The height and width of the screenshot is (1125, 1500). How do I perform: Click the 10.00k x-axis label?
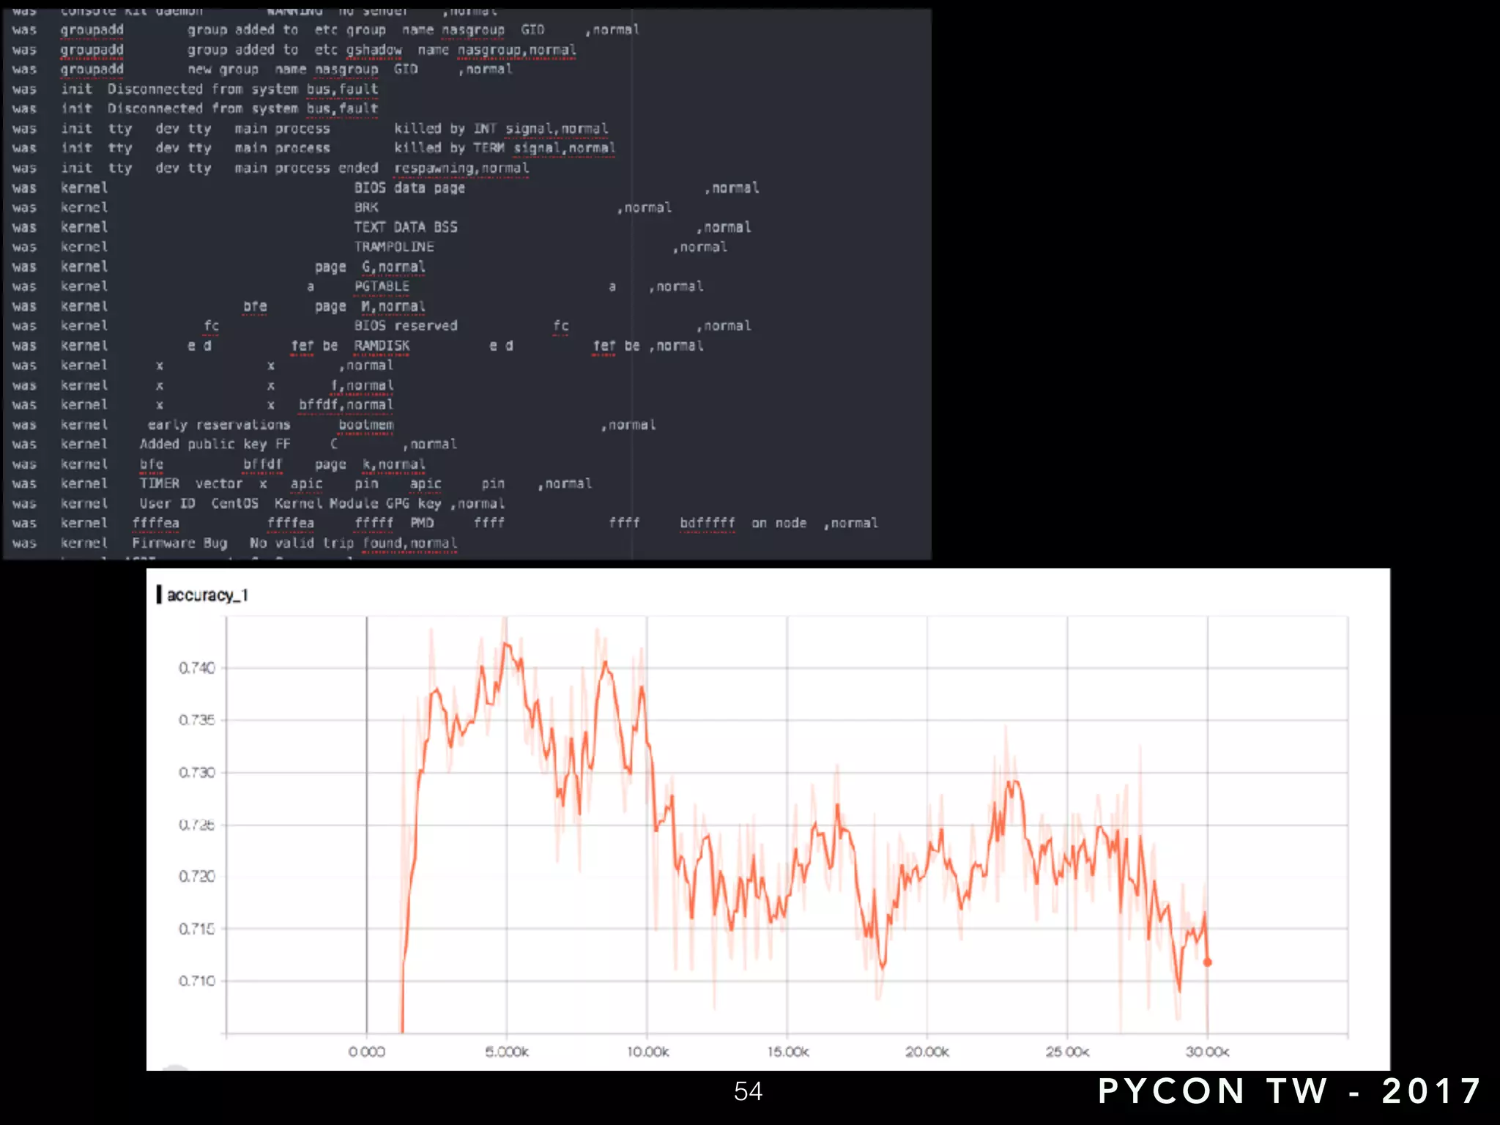pyautogui.click(x=647, y=1052)
